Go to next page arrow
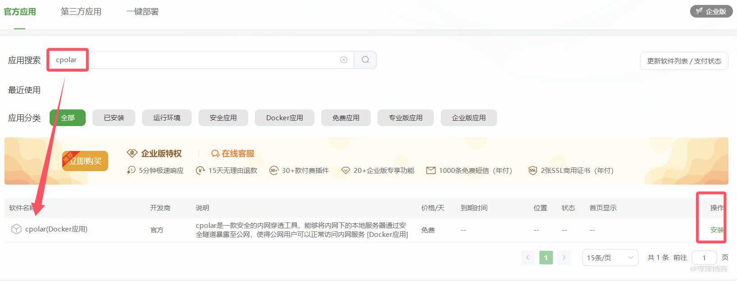The height and width of the screenshot is (281, 737). (564, 258)
